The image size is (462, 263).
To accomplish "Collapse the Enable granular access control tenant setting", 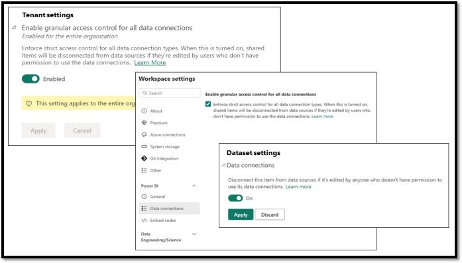I will tap(14, 27).
